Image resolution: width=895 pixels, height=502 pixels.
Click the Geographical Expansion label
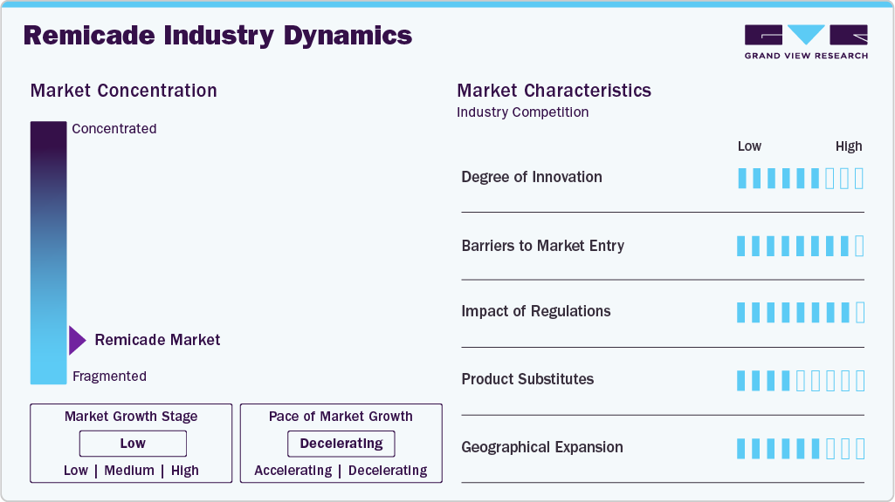(542, 447)
